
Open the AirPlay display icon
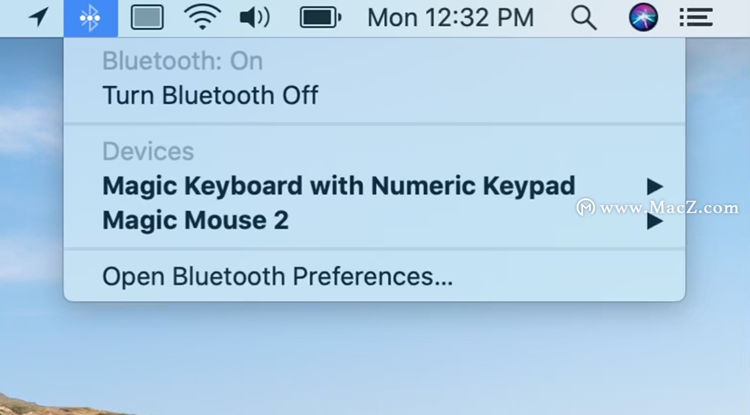point(147,18)
